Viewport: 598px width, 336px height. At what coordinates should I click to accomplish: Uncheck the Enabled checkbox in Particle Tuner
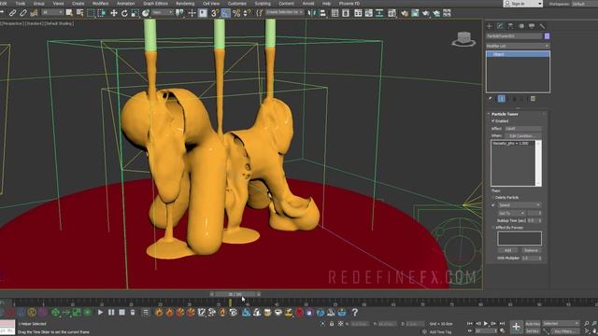[493, 120]
